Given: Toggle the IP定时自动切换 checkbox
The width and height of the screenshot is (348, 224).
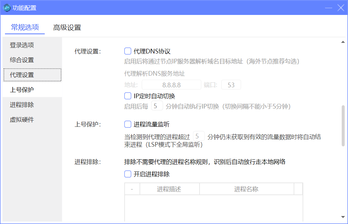Looking at the screenshot, I should (128, 96).
